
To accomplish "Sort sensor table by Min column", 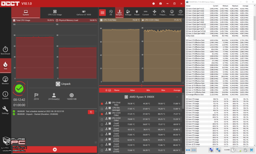I will click(148, 90).
